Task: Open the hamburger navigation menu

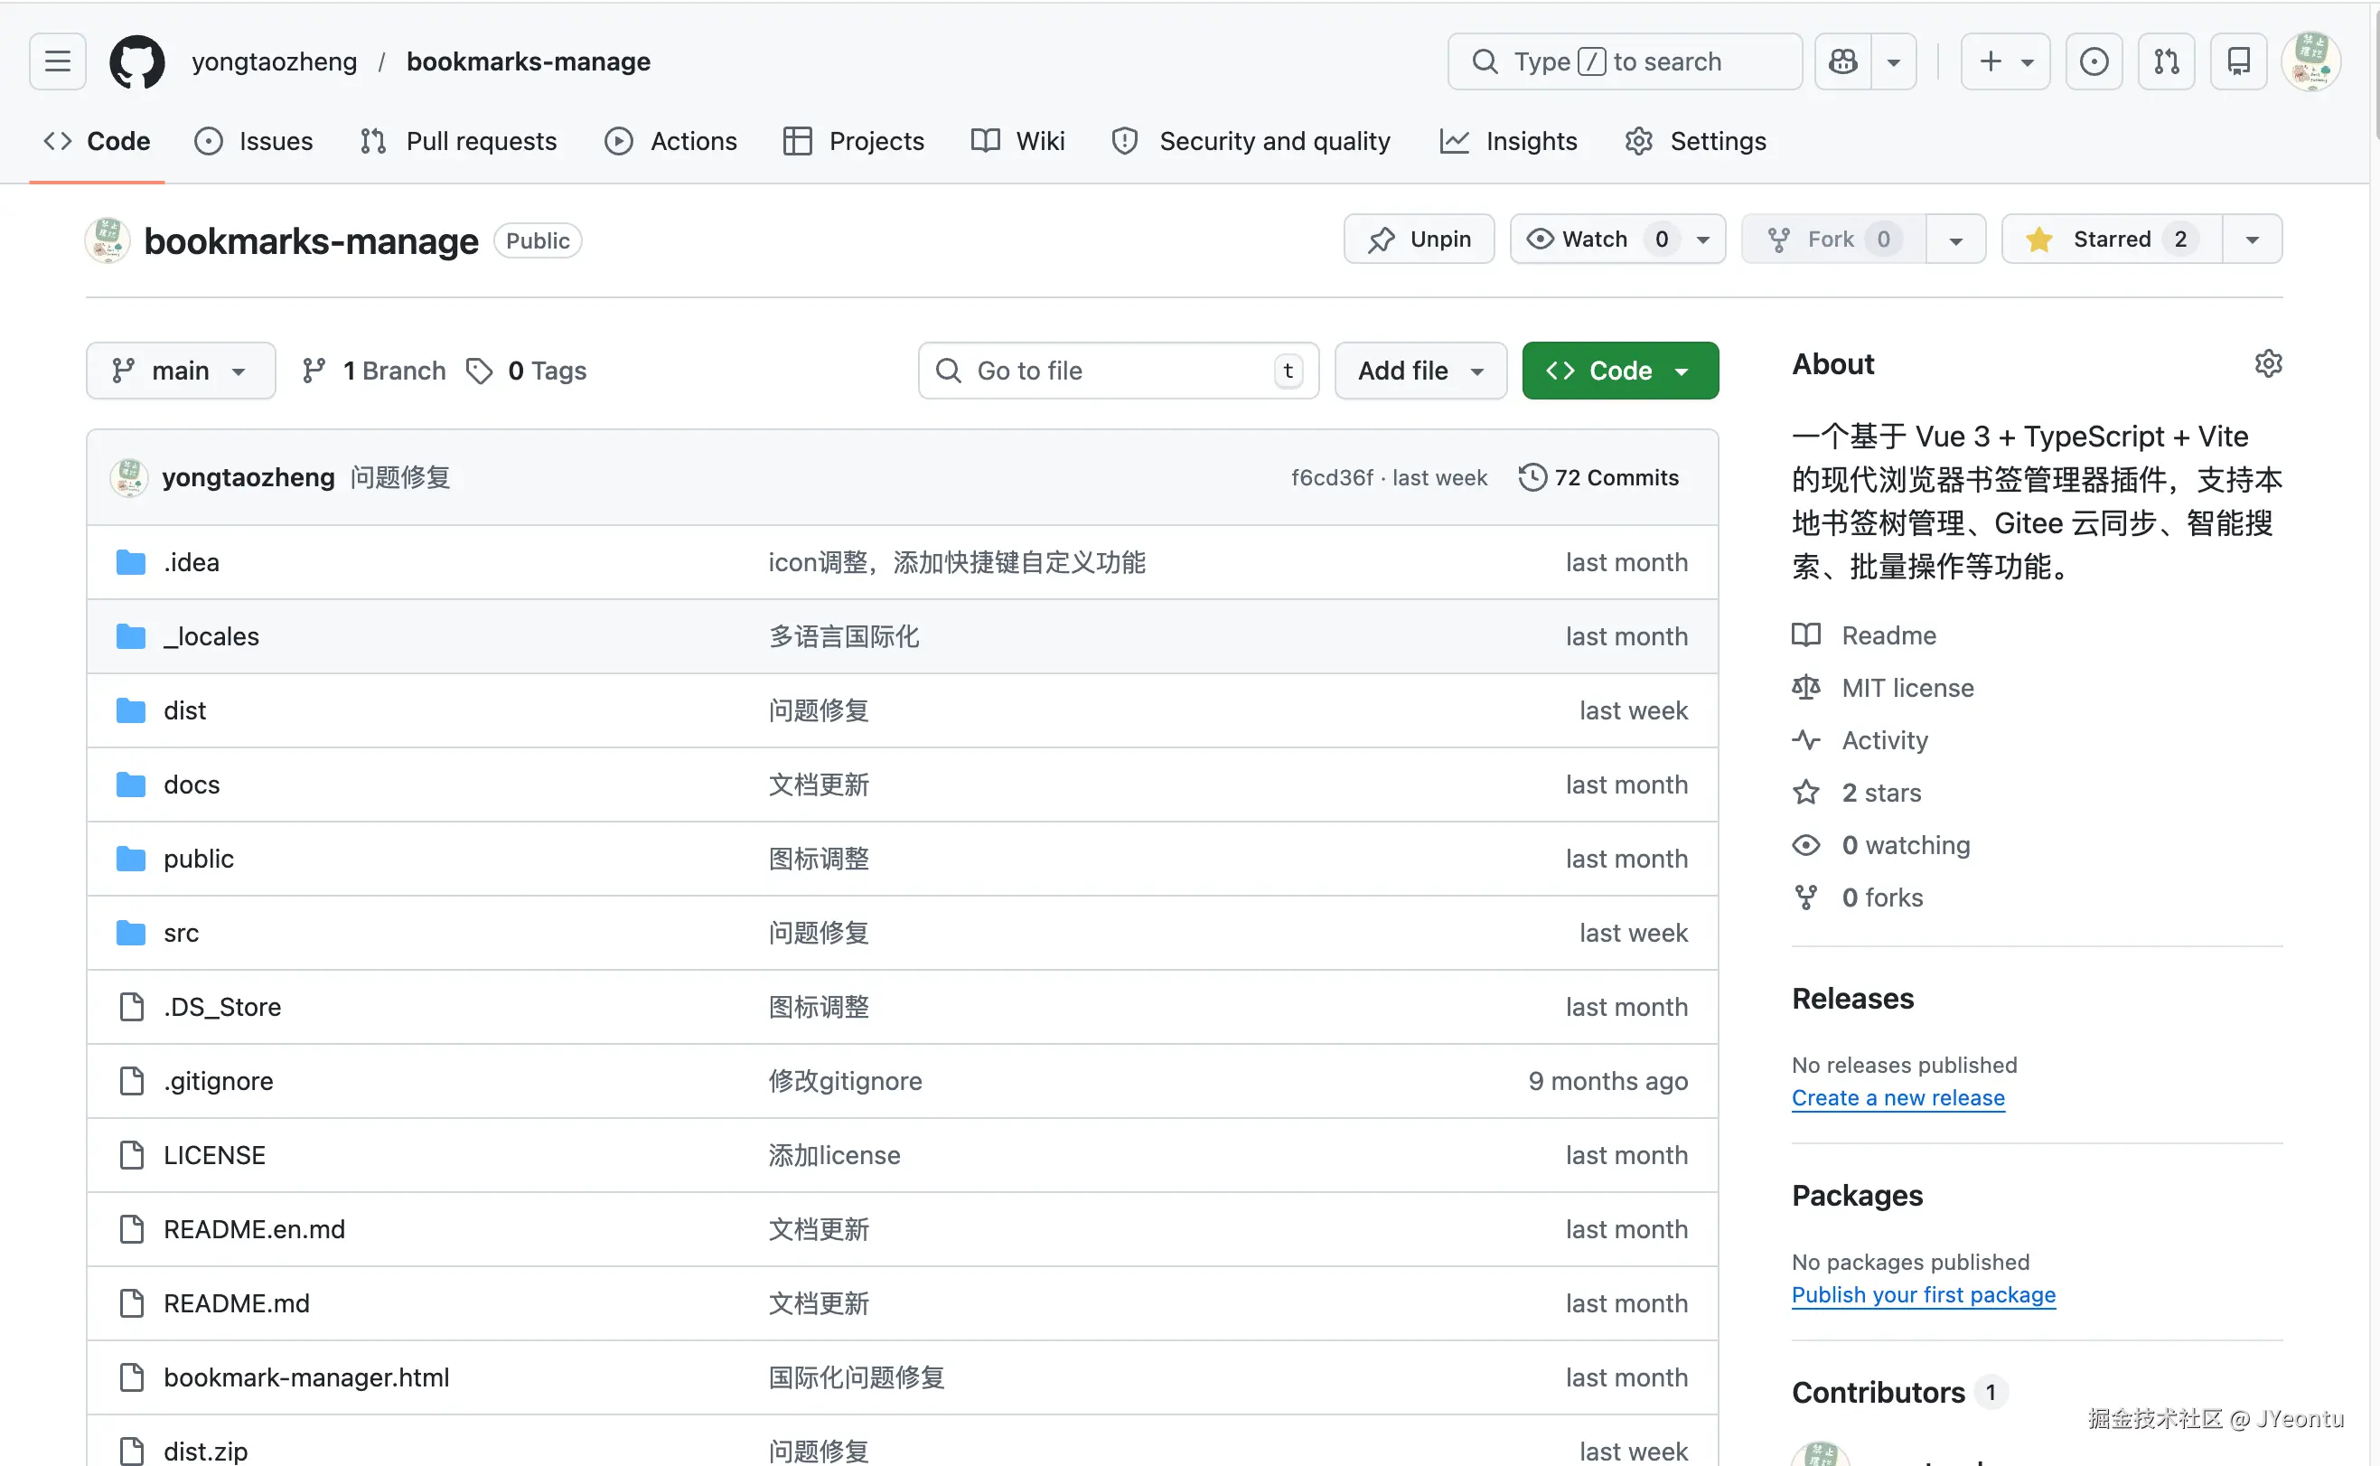Action: pyautogui.click(x=57, y=61)
